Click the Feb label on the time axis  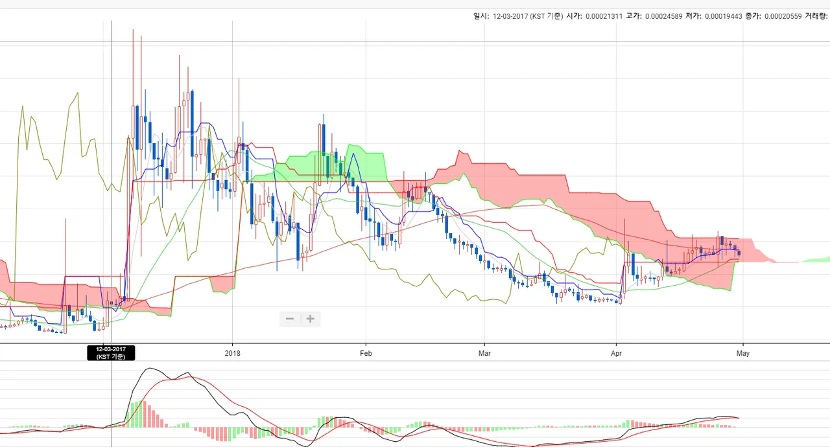click(366, 354)
